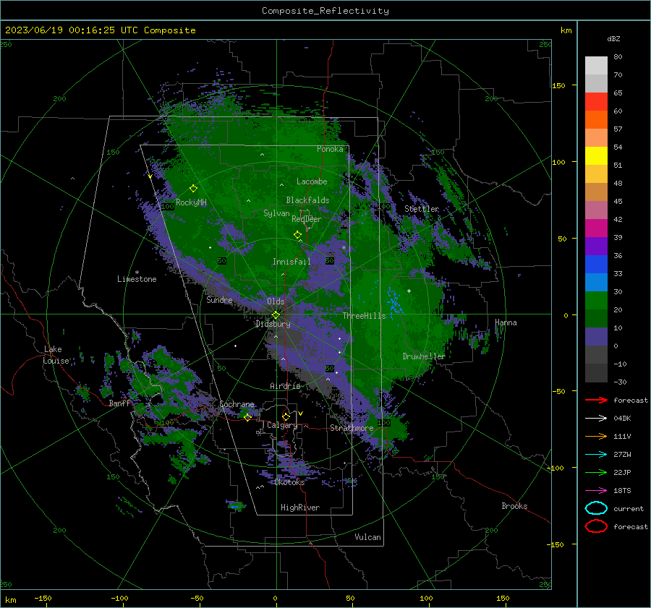Click the yellow diamond marker near Cochrane

click(x=247, y=417)
